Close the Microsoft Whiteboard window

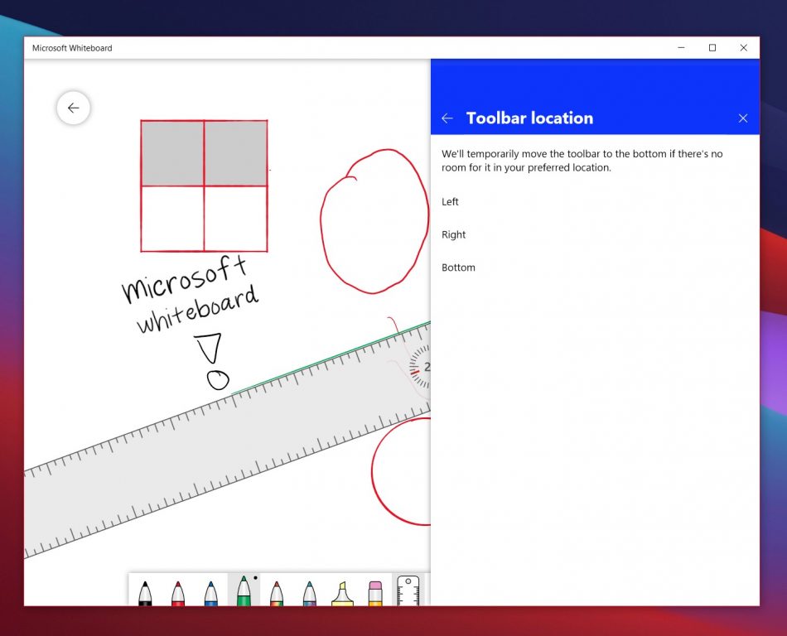tap(744, 48)
